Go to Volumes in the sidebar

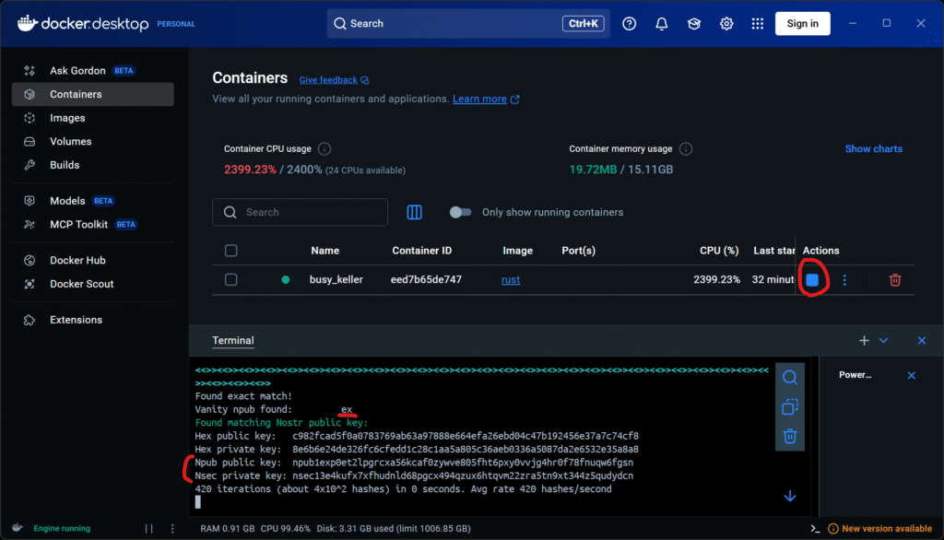pos(70,142)
